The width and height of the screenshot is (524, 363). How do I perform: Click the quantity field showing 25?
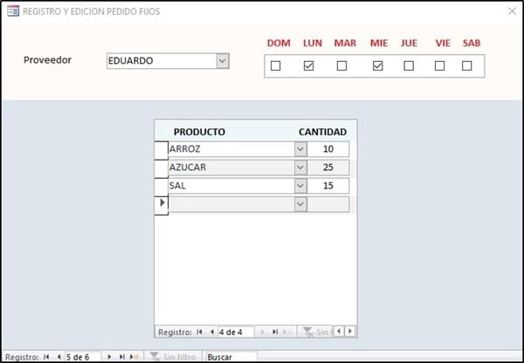click(x=328, y=168)
